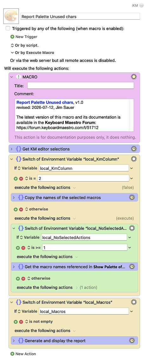
Task: Expand the Get KM editor selections group
Action: [x=11, y=149]
